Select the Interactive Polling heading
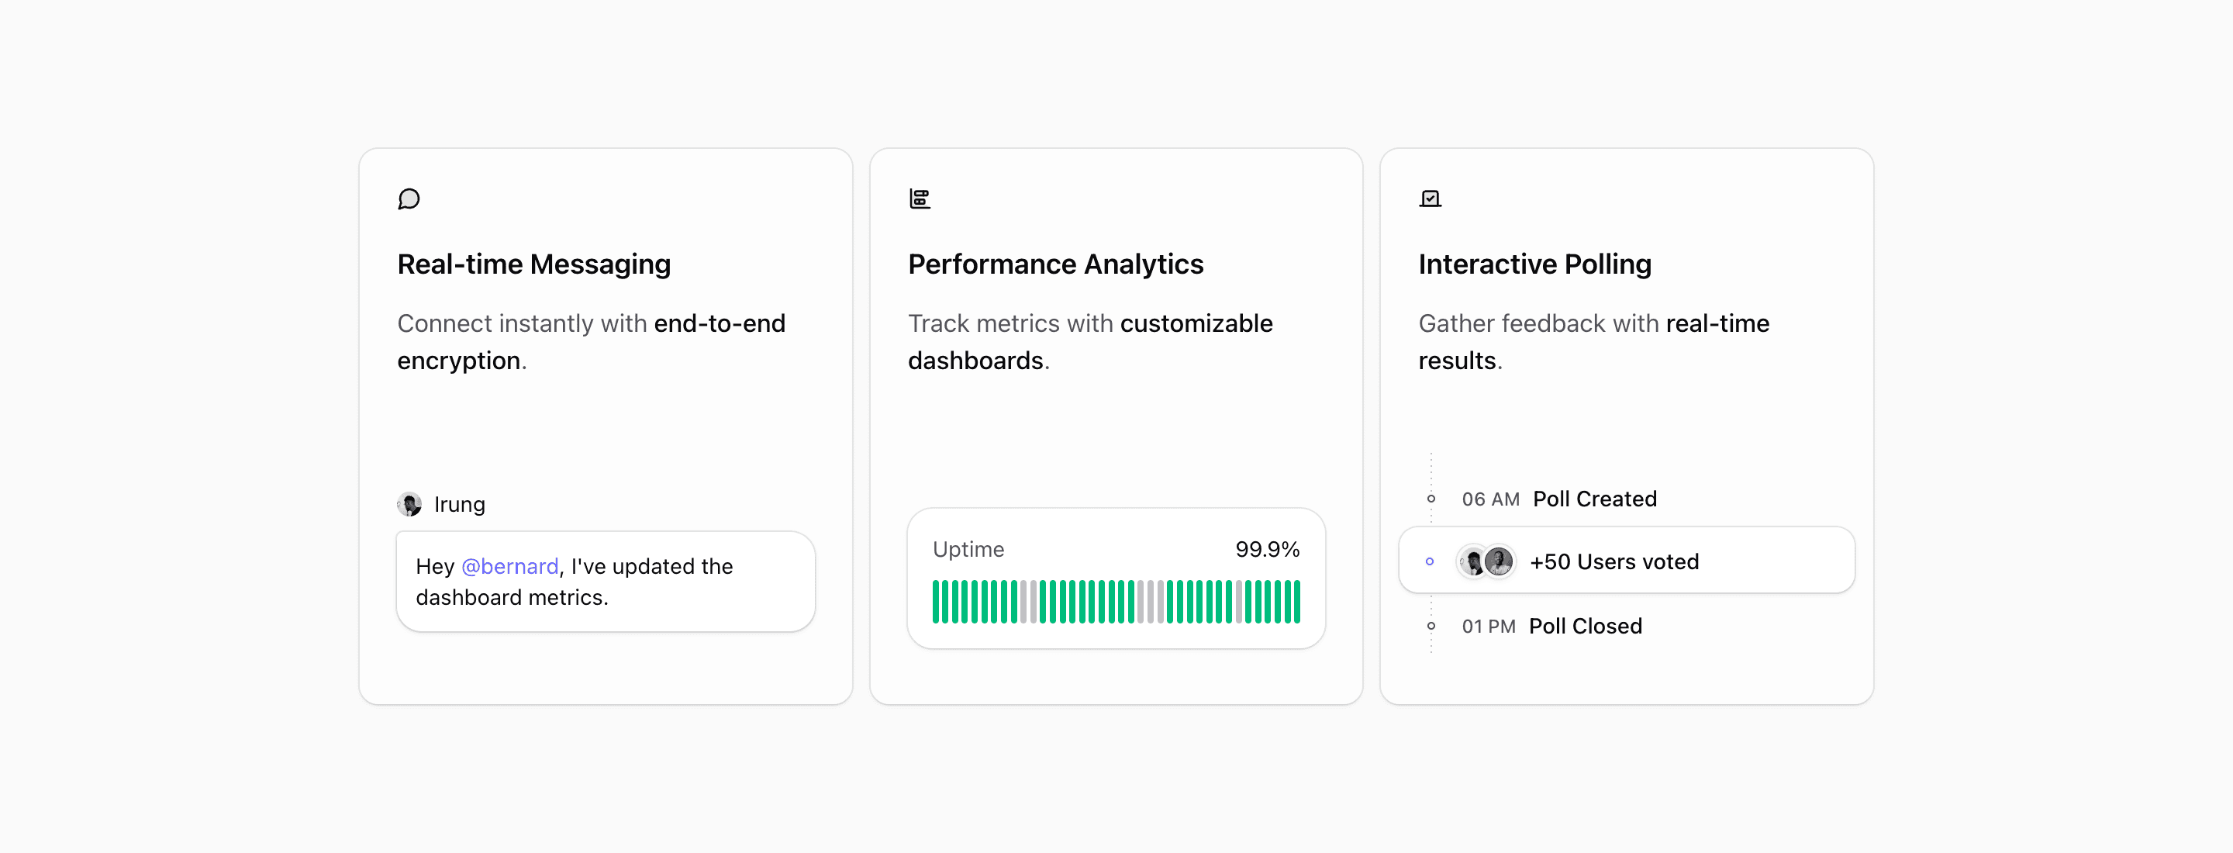 1534,264
